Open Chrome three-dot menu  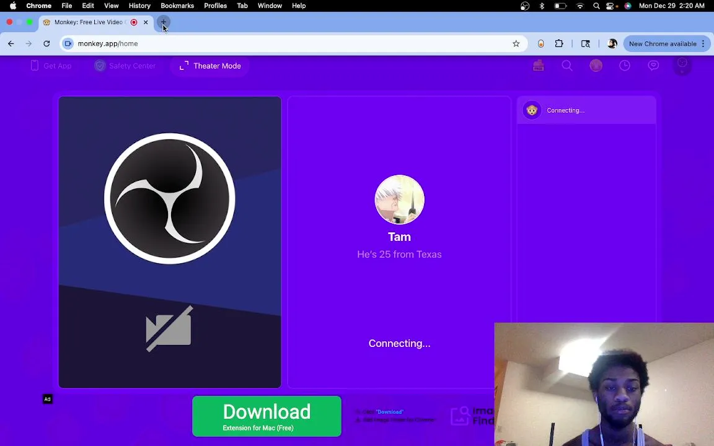[703, 44]
